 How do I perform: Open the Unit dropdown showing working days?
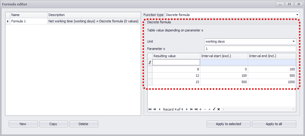pyautogui.click(x=294, y=41)
